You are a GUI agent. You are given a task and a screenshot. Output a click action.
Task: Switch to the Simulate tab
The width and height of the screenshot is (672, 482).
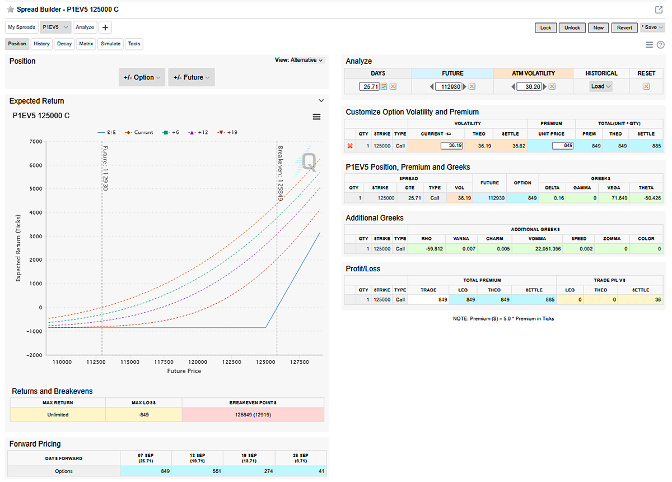click(110, 44)
